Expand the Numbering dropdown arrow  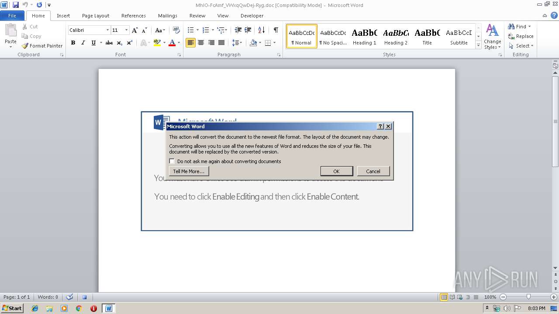[213, 30]
